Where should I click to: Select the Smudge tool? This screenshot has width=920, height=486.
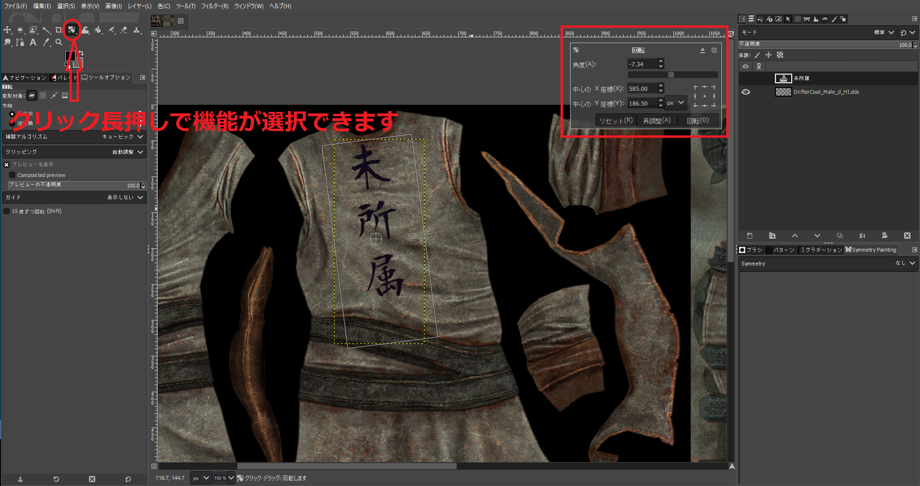[x=7, y=42]
